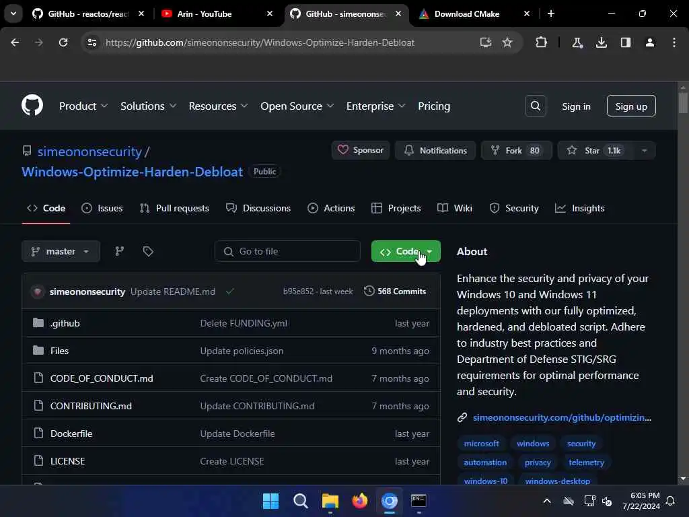Open simeononsecurity owner link
The width and height of the screenshot is (689, 517).
(x=89, y=151)
